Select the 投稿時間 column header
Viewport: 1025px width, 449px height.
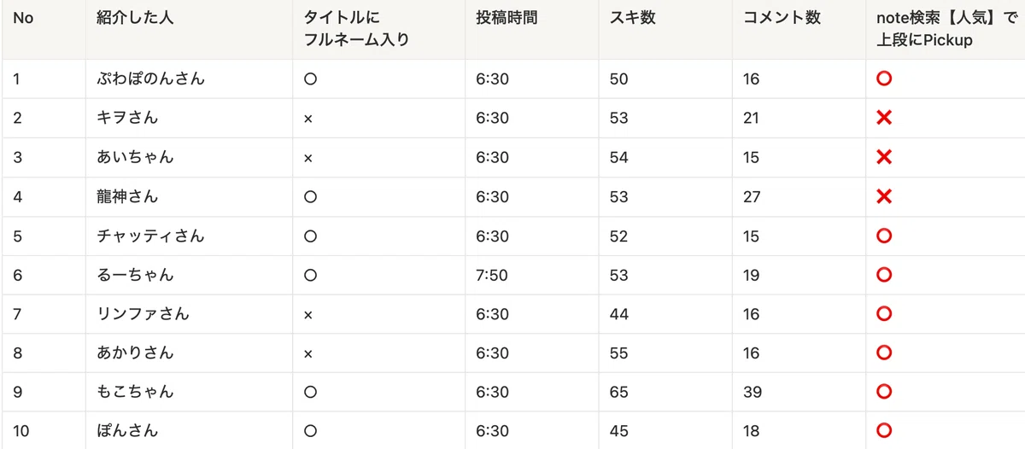point(507,18)
